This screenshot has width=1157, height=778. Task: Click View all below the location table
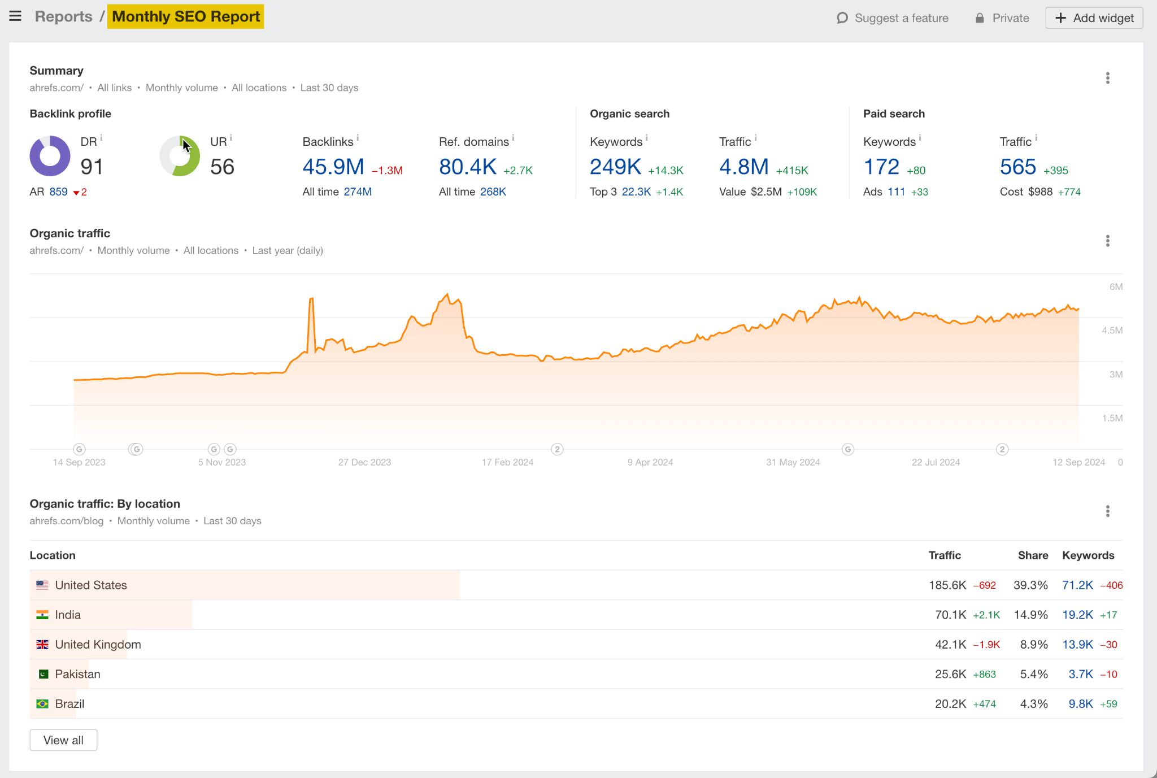pos(63,740)
